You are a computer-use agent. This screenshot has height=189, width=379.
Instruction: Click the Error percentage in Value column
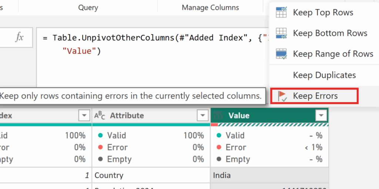pos(313,148)
